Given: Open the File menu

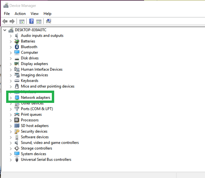Looking at the screenshot, I should coord(7,13).
